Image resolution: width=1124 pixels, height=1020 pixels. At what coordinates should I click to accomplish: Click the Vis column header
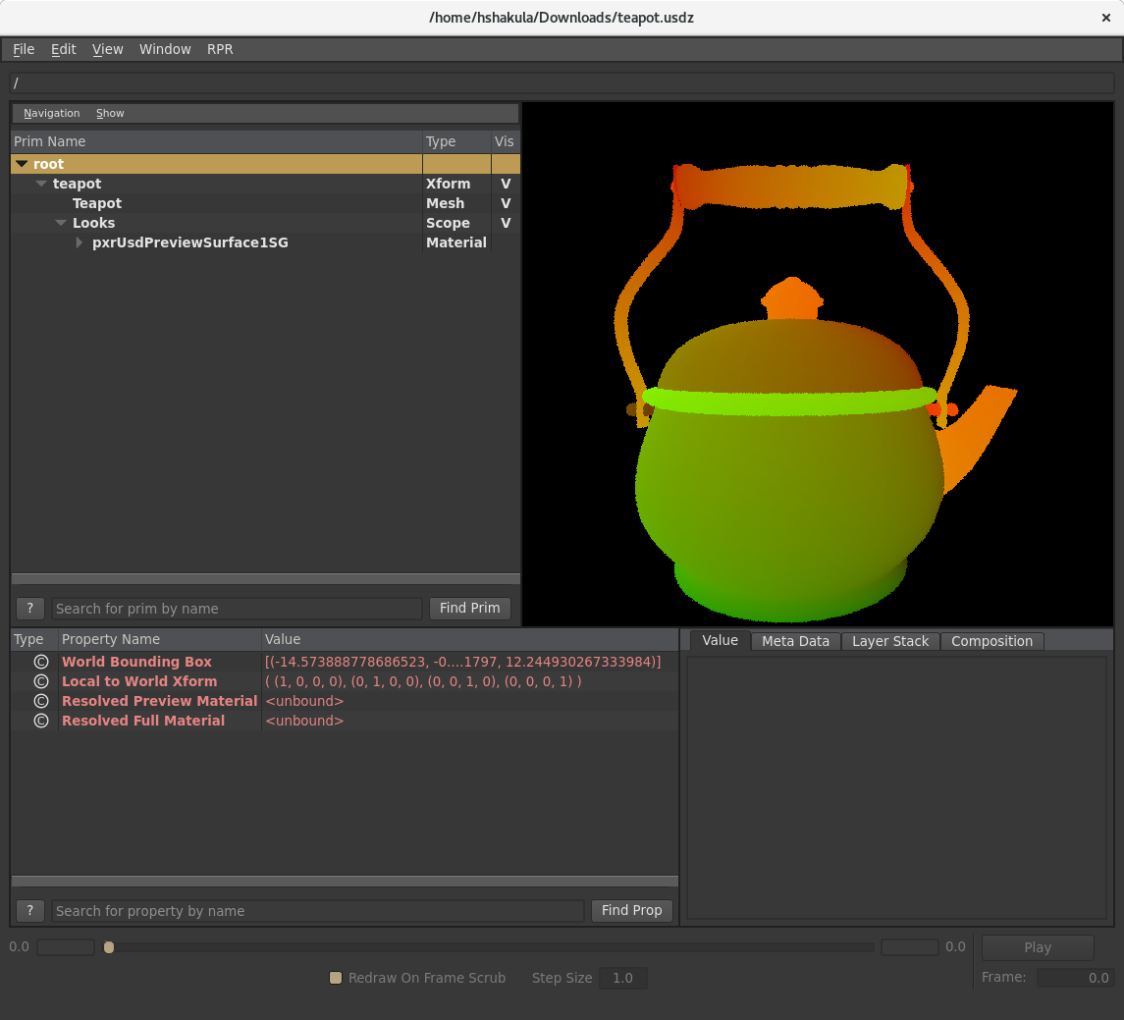pyautogui.click(x=505, y=141)
